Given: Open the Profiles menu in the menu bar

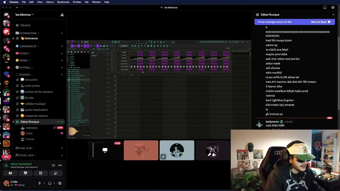Looking at the screenshot, I should (77, 2).
